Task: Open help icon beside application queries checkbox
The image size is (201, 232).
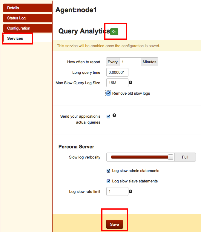Action: (114, 116)
